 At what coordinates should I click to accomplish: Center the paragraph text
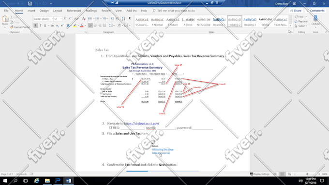click(x=95, y=25)
